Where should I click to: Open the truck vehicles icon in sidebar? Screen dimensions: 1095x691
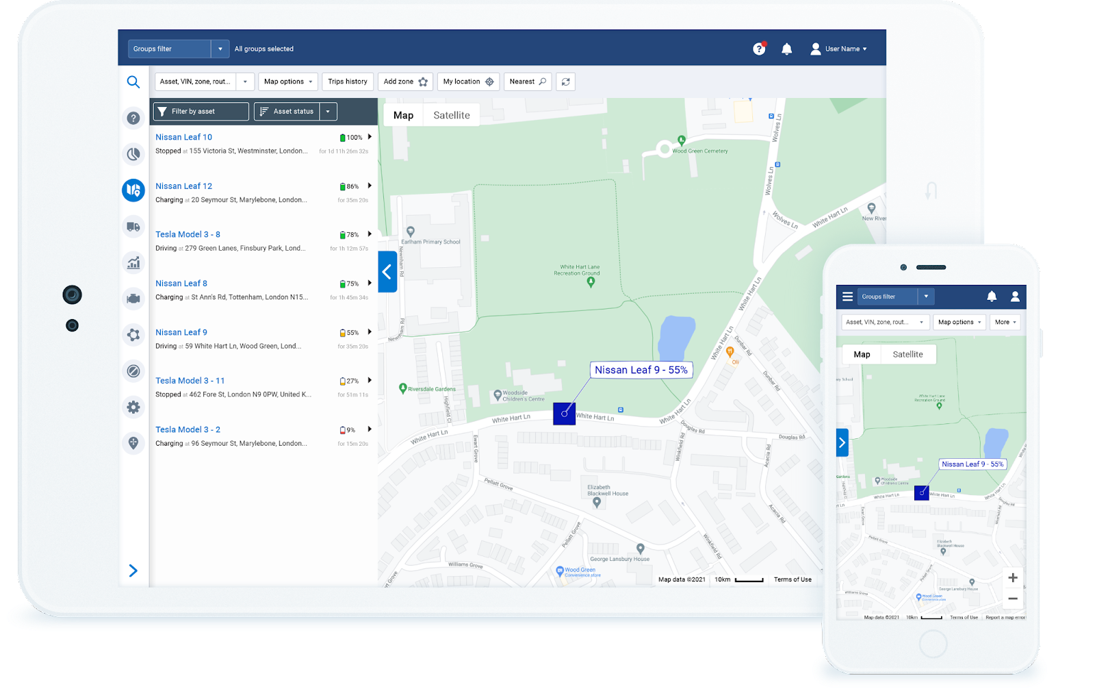tap(133, 226)
